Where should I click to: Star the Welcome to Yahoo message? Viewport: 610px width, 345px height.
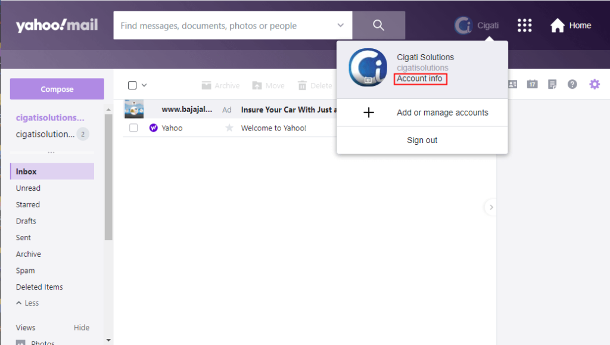229,128
